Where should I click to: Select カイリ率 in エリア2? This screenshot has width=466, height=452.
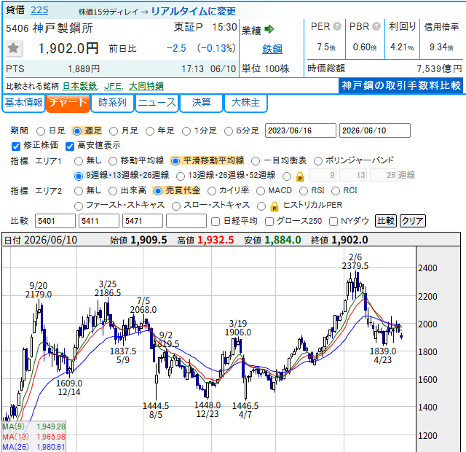coord(212,191)
